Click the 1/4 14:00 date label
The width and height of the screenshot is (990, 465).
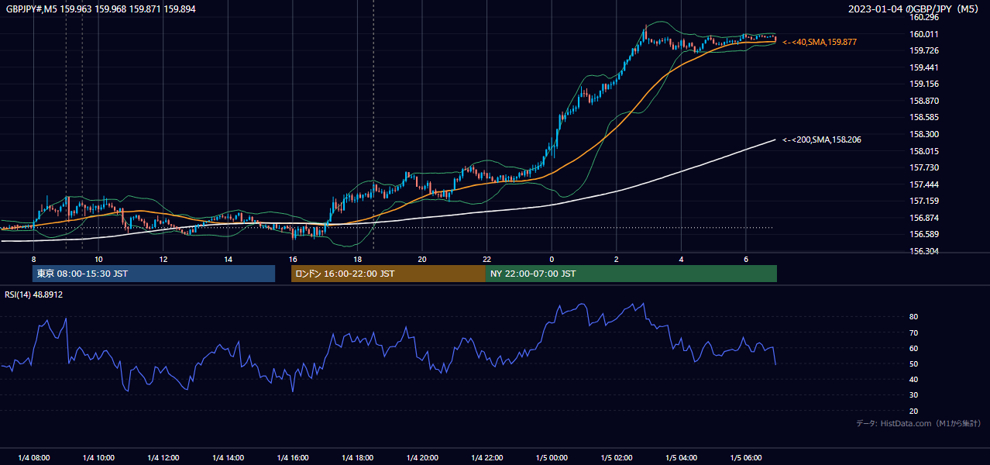pos(228,457)
